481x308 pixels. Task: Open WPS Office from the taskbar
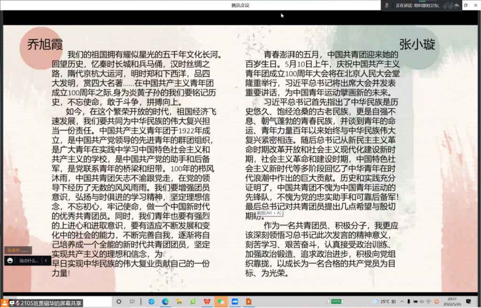pyautogui.click(x=207, y=301)
